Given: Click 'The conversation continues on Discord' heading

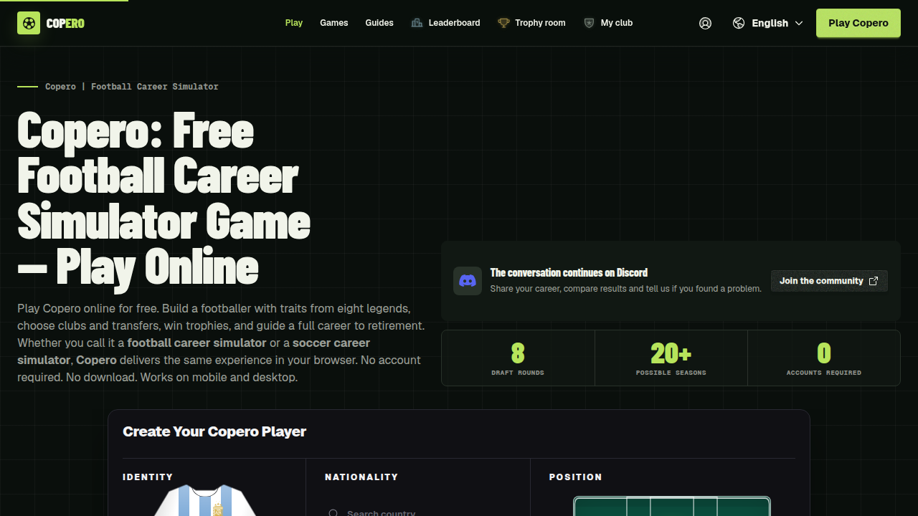Looking at the screenshot, I should [569, 272].
